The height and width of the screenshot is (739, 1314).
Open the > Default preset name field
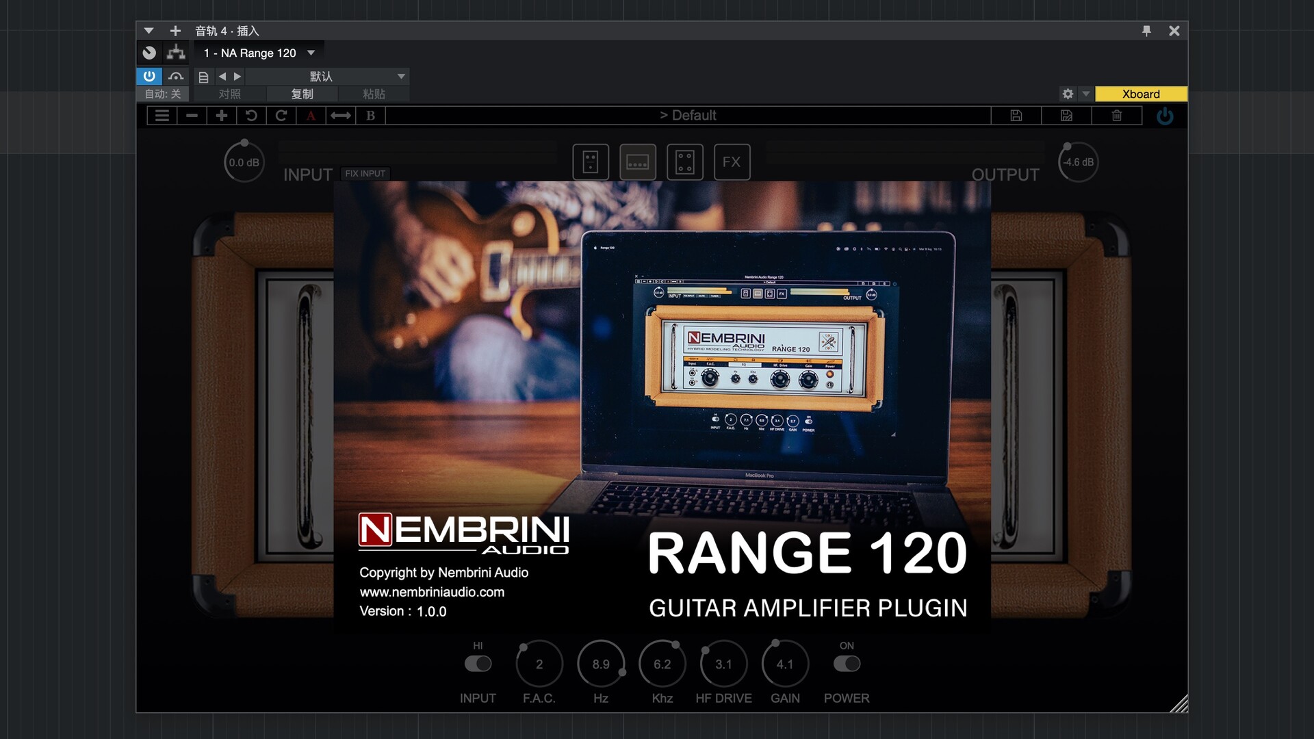(688, 116)
